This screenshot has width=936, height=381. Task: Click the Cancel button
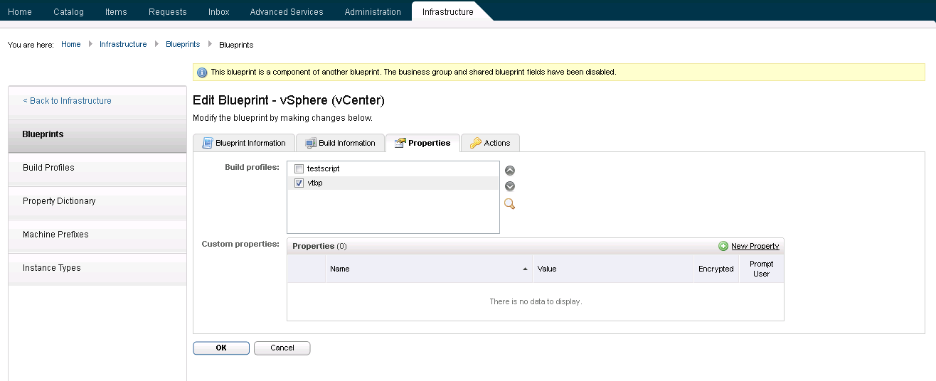click(282, 348)
